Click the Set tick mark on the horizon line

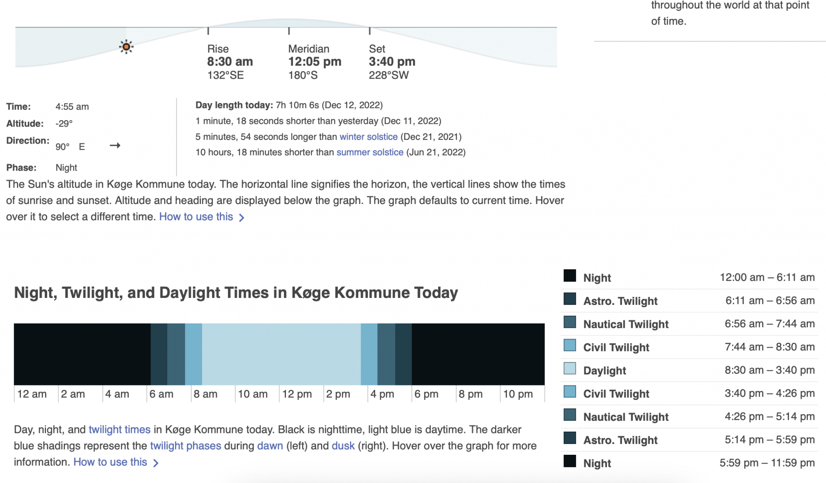click(x=370, y=31)
